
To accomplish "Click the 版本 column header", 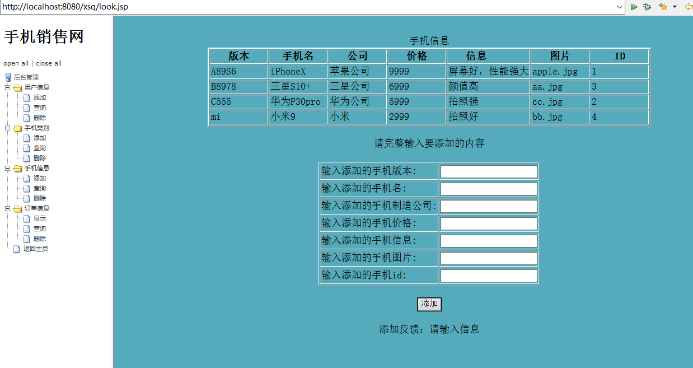I will [x=238, y=56].
